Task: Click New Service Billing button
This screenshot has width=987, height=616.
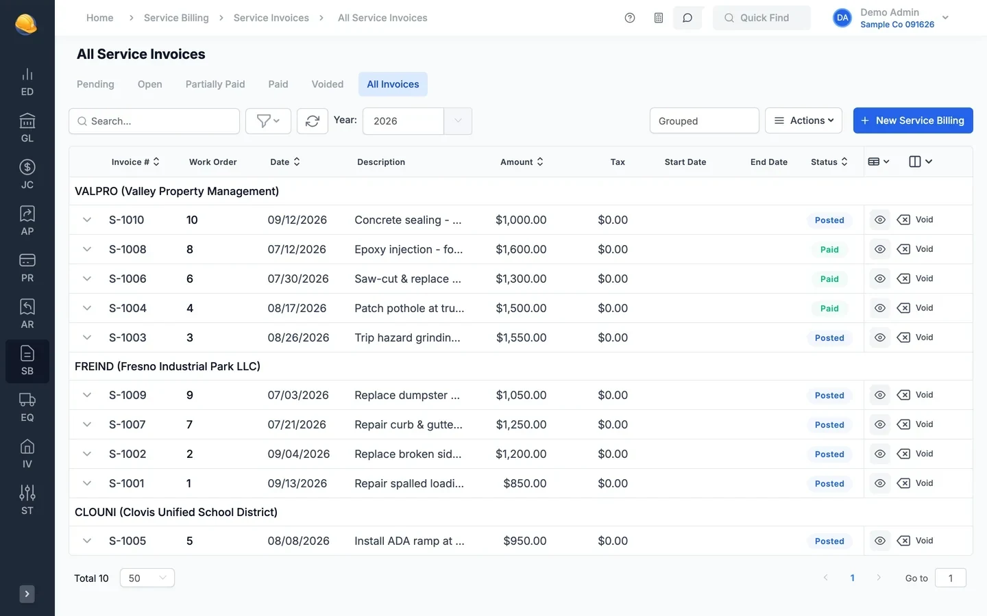Action: point(913,120)
